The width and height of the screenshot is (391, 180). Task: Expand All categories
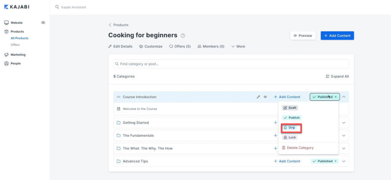coord(338,76)
